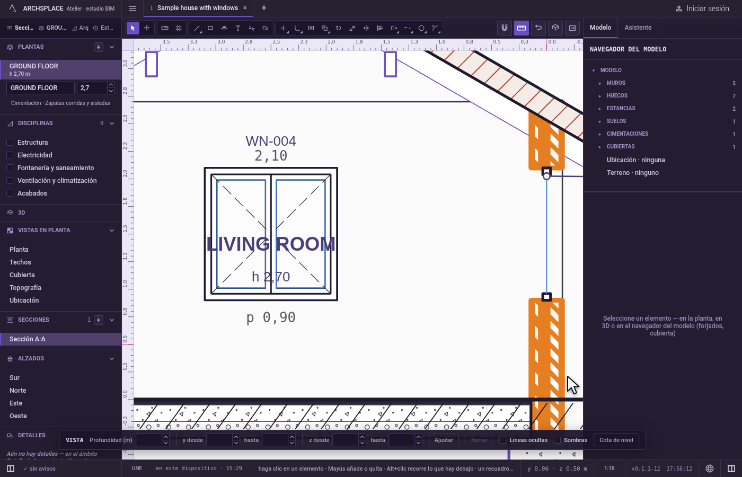Toggle the magnet snap button
Image resolution: width=742 pixels, height=477 pixels.
pyautogui.click(x=505, y=28)
